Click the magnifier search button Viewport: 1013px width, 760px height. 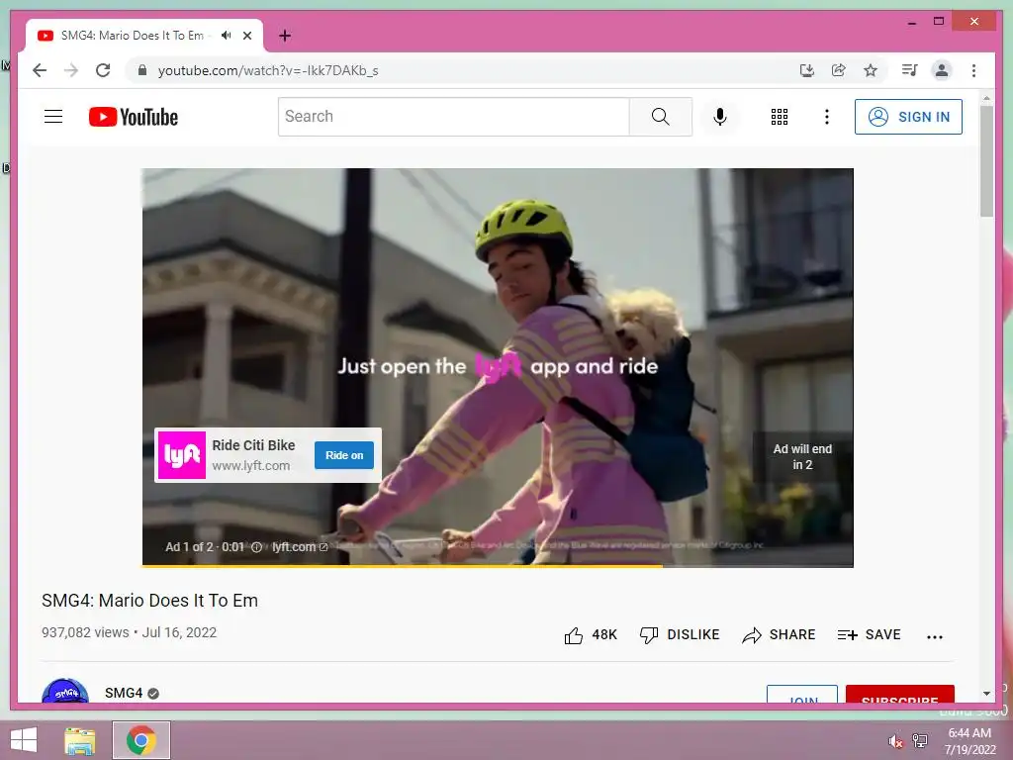pos(660,117)
